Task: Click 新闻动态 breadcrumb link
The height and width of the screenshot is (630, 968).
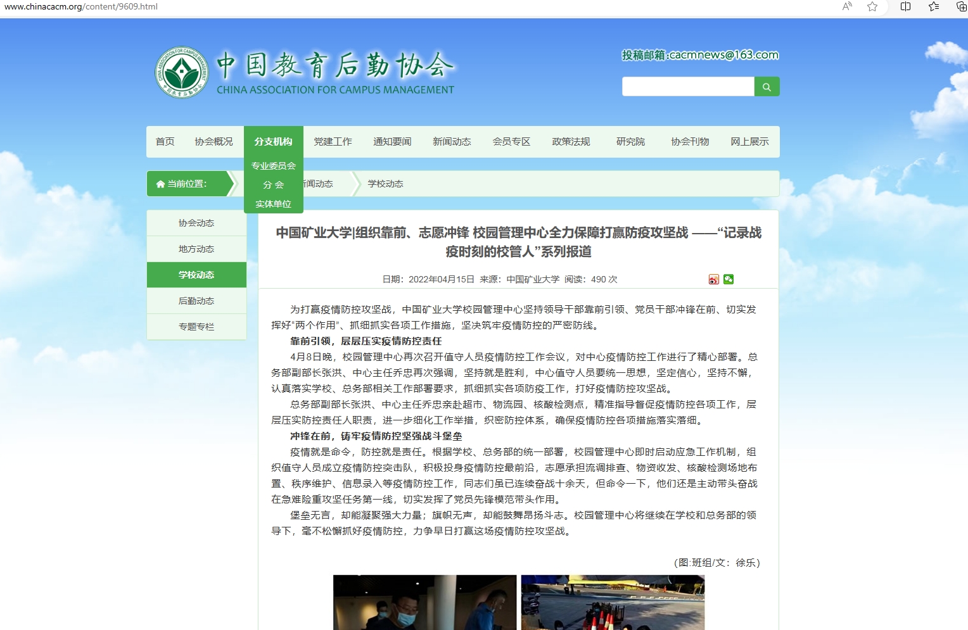Action: (318, 184)
